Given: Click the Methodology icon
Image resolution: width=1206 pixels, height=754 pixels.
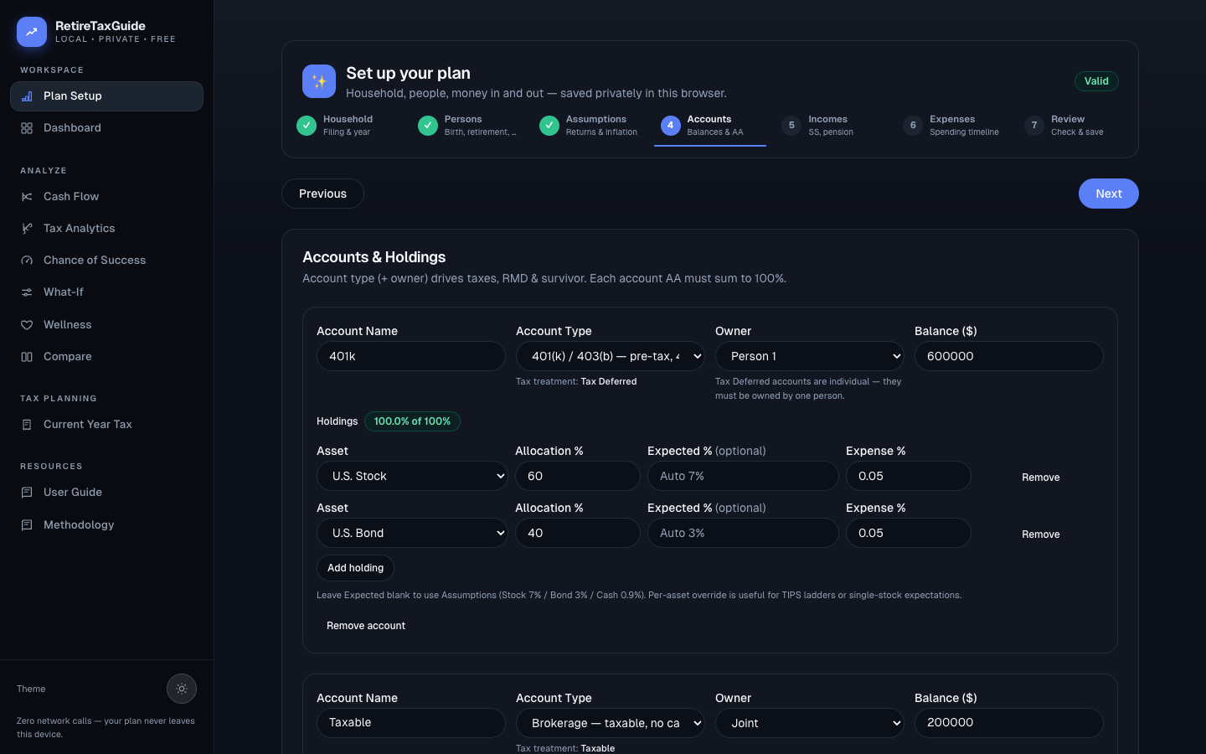Looking at the screenshot, I should tap(27, 525).
